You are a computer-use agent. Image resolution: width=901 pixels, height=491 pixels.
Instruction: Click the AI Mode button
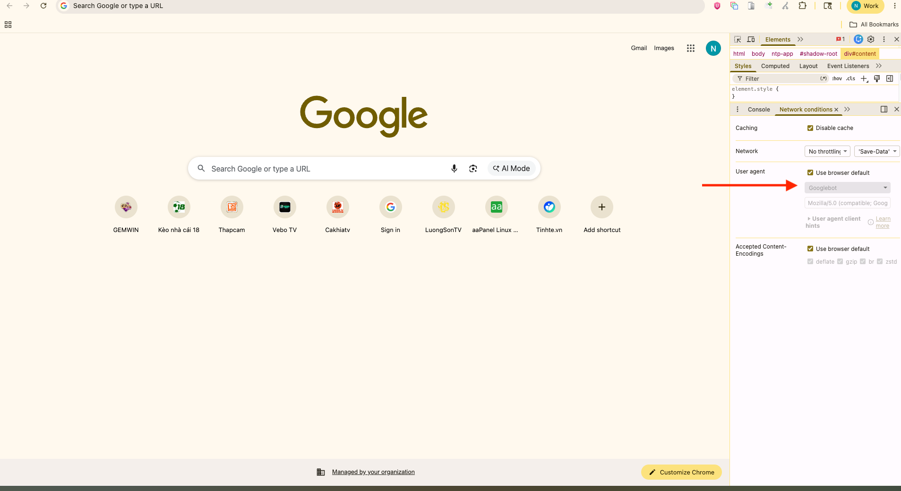512,168
